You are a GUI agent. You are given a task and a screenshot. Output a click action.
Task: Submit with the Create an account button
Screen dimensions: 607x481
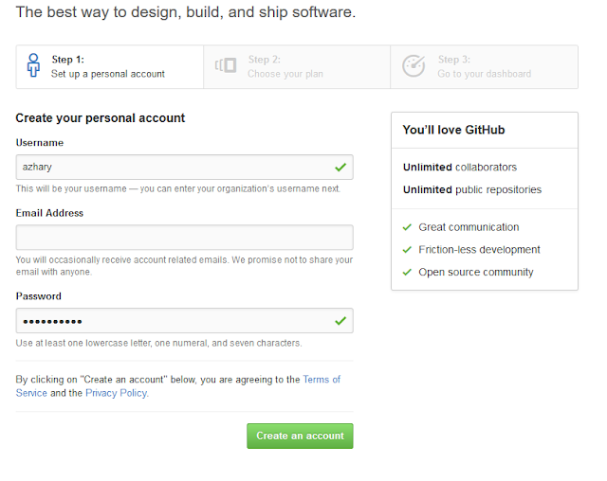click(x=300, y=436)
